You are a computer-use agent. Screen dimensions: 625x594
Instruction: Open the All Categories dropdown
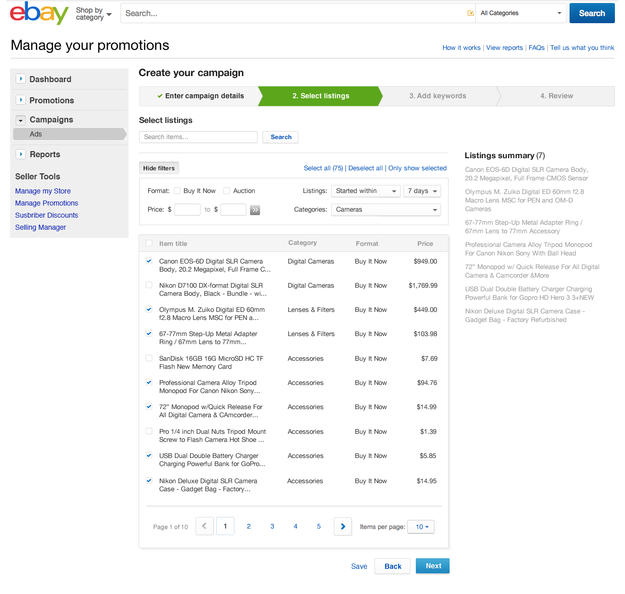[x=521, y=13]
